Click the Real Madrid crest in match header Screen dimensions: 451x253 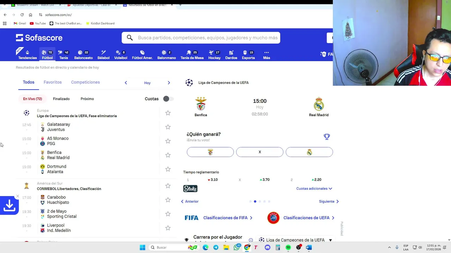[319, 104]
